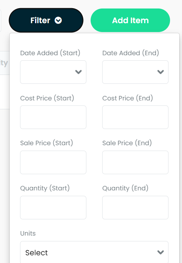The width and height of the screenshot is (182, 263).
Task: Open the Date Added (Start) picker field
Action: (x=53, y=72)
